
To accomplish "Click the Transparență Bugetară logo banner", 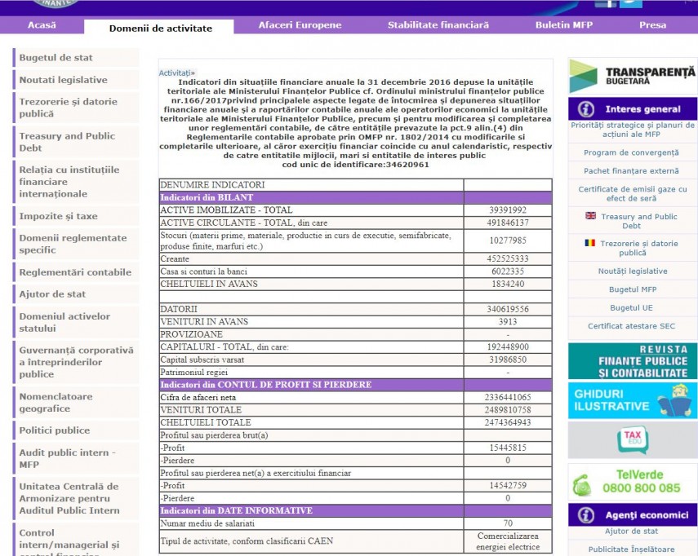I will click(x=633, y=76).
